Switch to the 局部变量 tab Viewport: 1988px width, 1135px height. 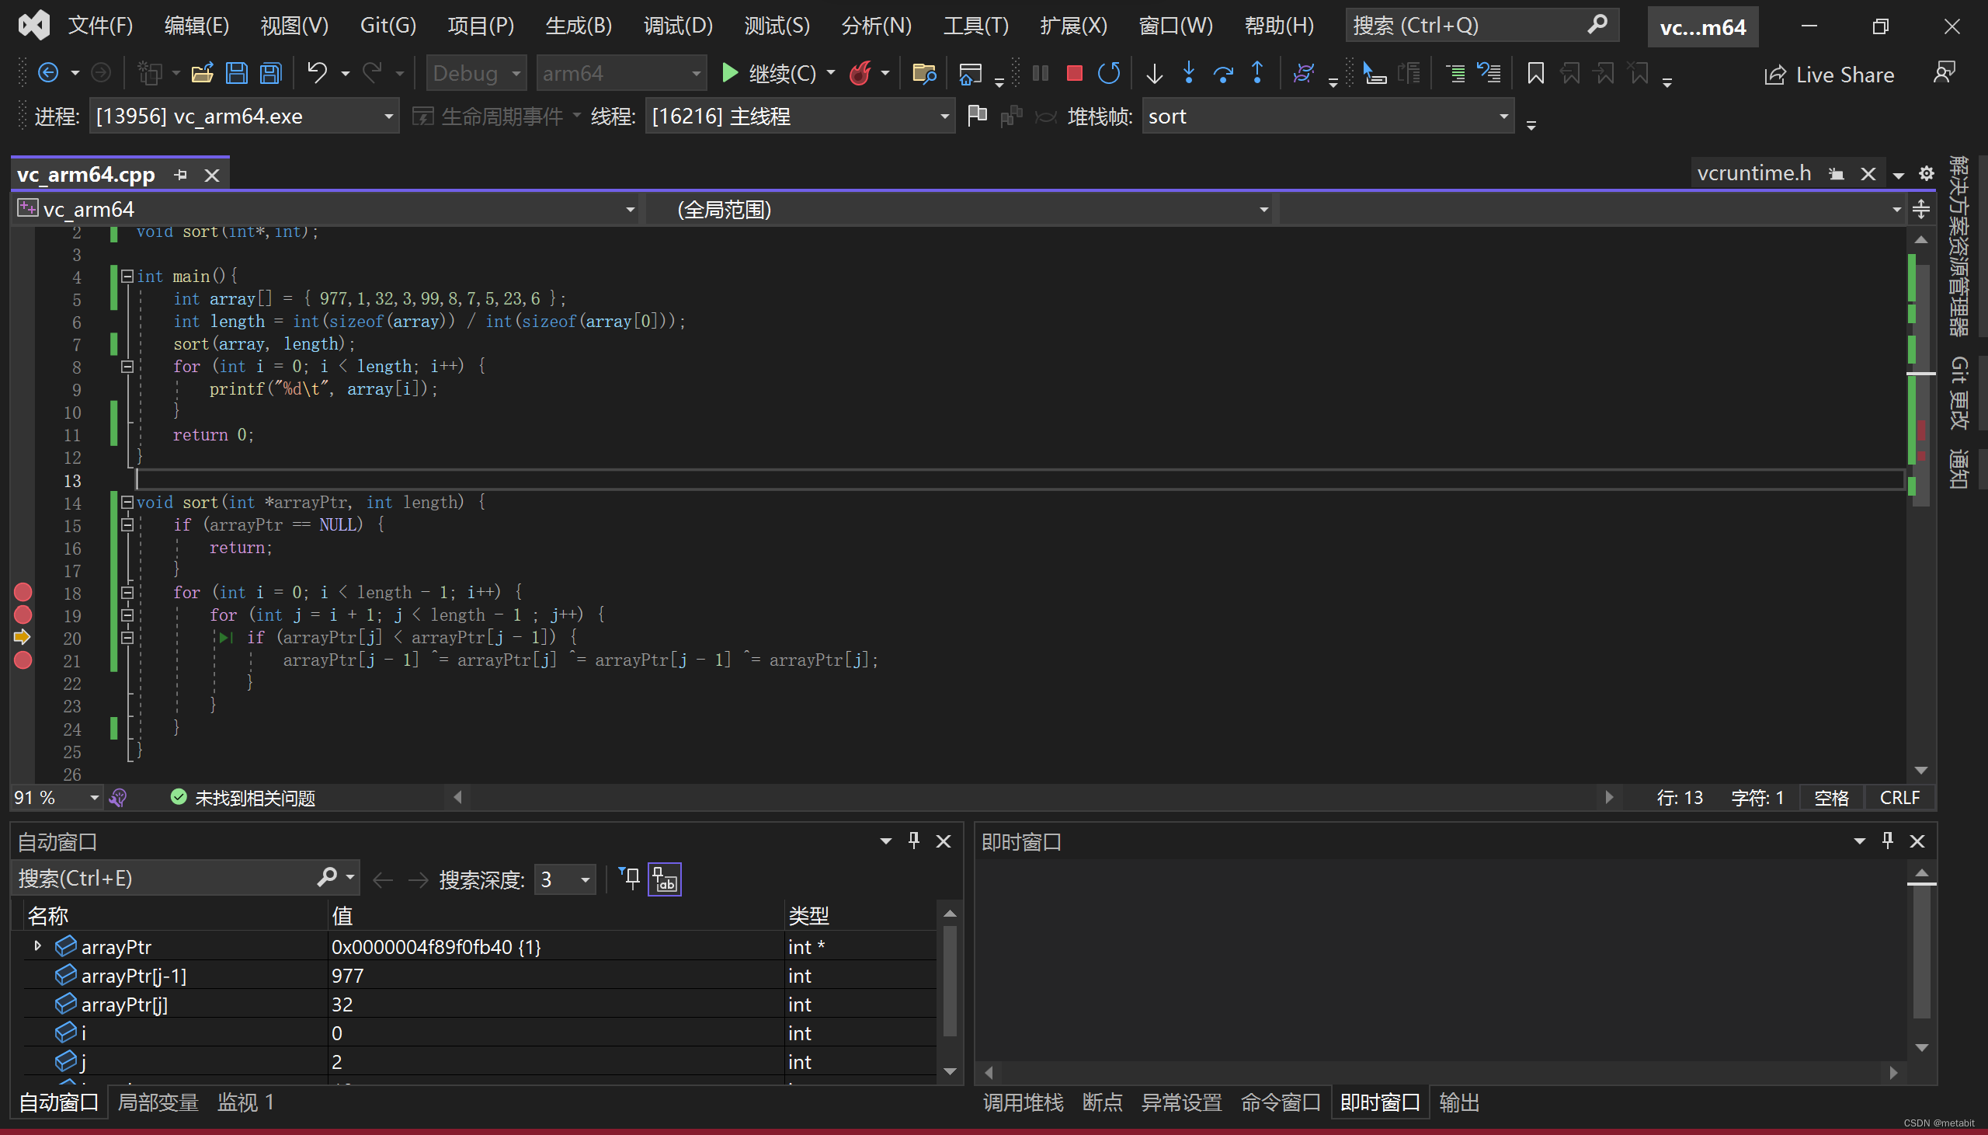pyautogui.click(x=158, y=1102)
